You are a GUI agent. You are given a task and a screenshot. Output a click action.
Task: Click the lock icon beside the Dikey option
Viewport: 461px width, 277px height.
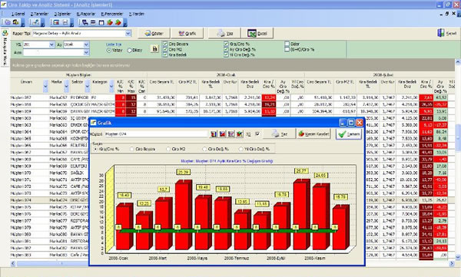pyautogui.click(x=154, y=49)
